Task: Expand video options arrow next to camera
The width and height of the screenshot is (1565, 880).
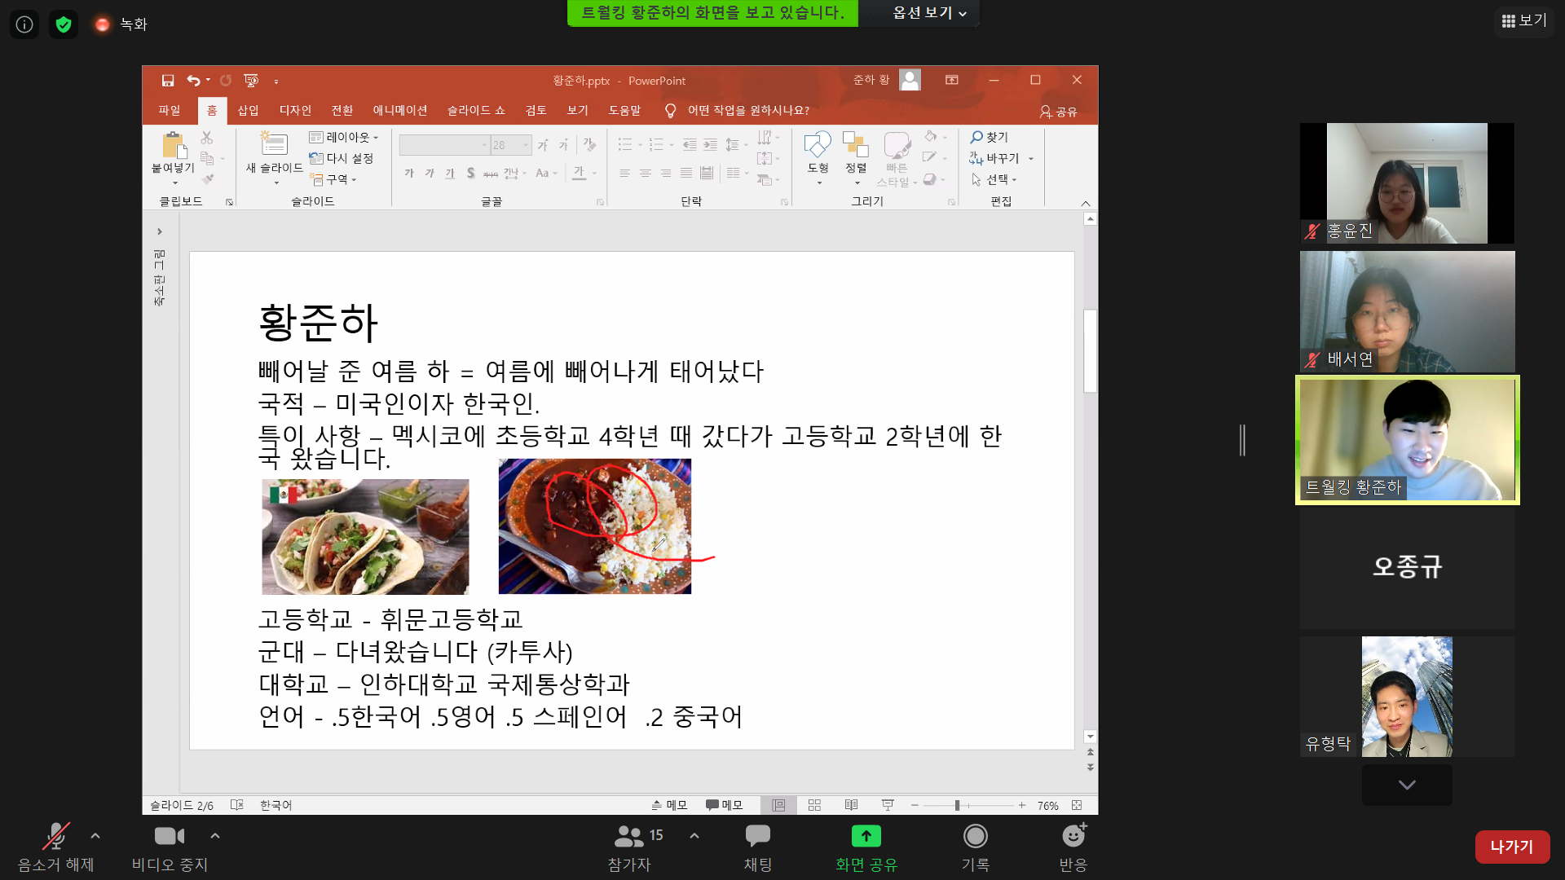Action: pyautogui.click(x=215, y=836)
